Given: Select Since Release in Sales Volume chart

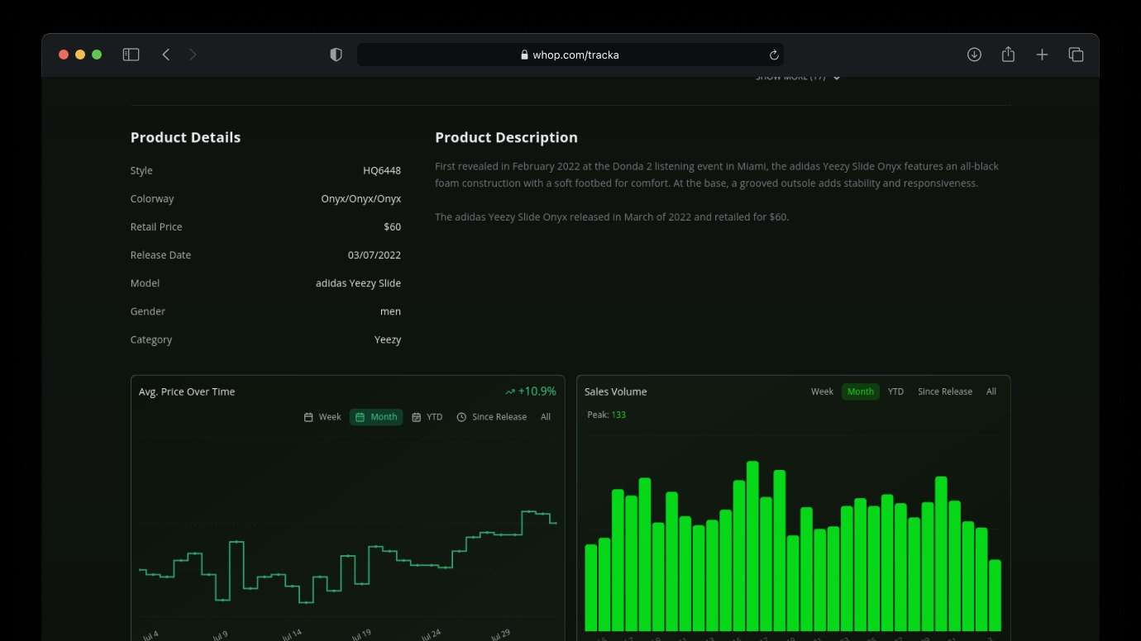Looking at the screenshot, I should click(x=945, y=392).
